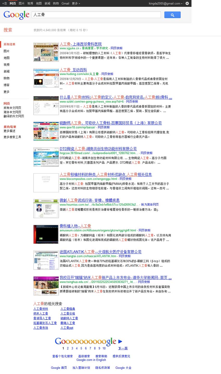Click the search input field with 人工骨
The image size is (221, 374).
point(96,15)
